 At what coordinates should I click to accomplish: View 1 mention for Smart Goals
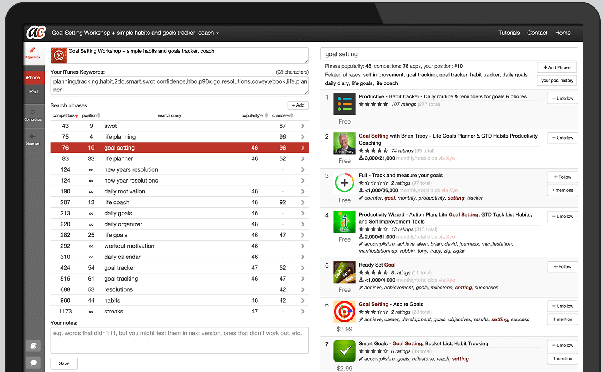[x=563, y=358]
